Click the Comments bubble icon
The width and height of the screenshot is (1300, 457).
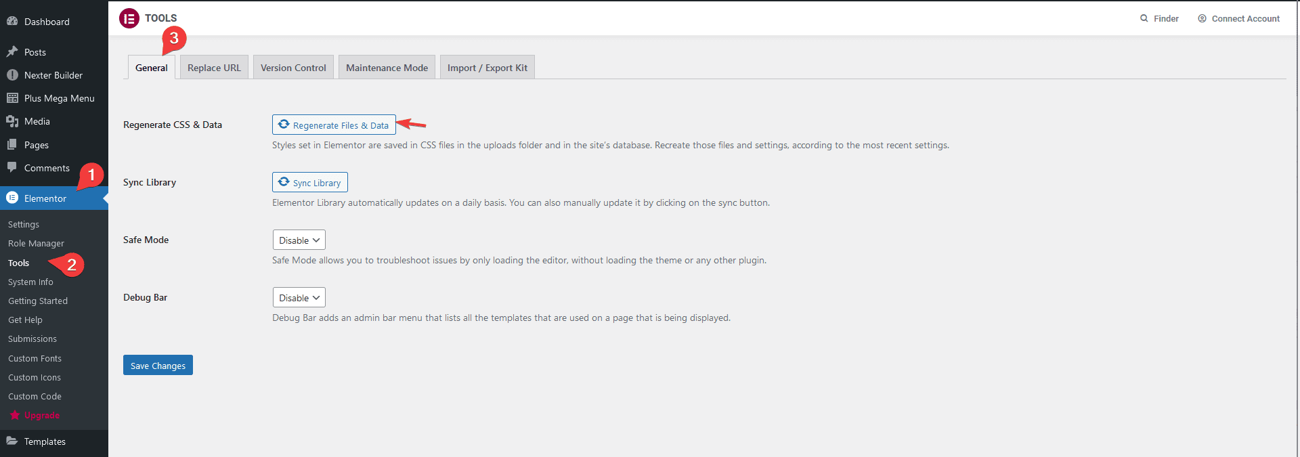pyautogui.click(x=12, y=167)
